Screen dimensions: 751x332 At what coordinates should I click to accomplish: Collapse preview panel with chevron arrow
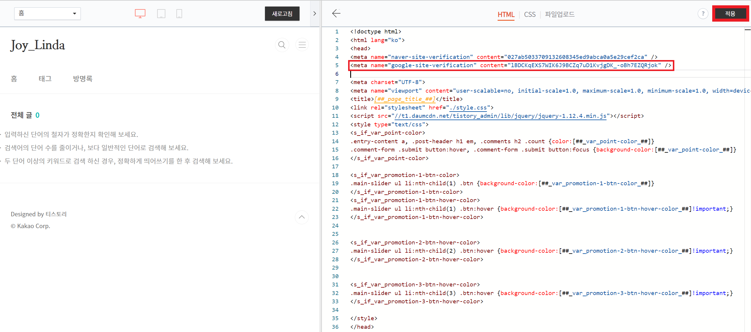point(315,14)
